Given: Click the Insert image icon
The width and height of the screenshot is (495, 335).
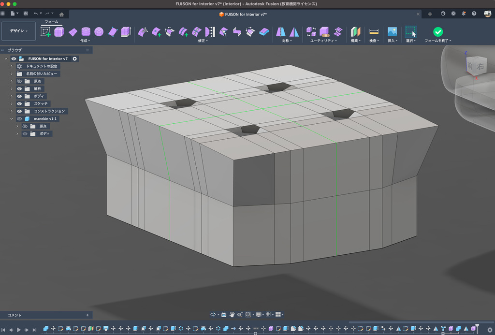Looking at the screenshot, I should pos(392,32).
